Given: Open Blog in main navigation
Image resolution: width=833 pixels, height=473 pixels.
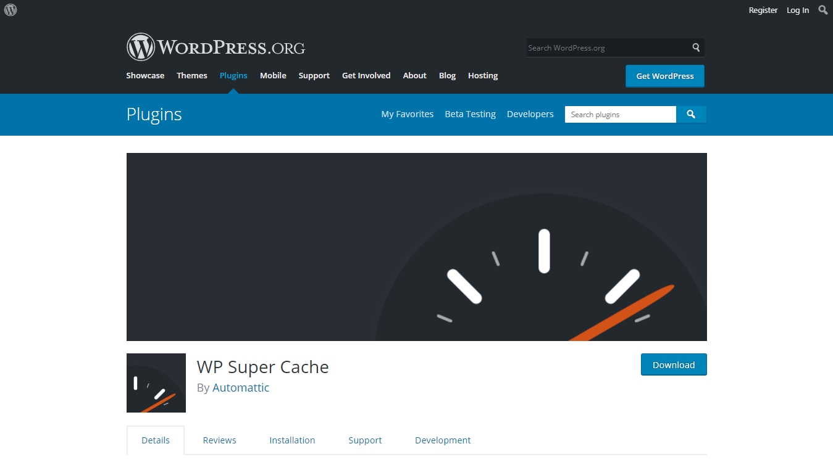Looking at the screenshot, I should pyautogui.click(x=448, y=75).
